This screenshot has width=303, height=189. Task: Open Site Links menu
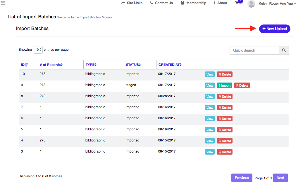coord(132,3)
